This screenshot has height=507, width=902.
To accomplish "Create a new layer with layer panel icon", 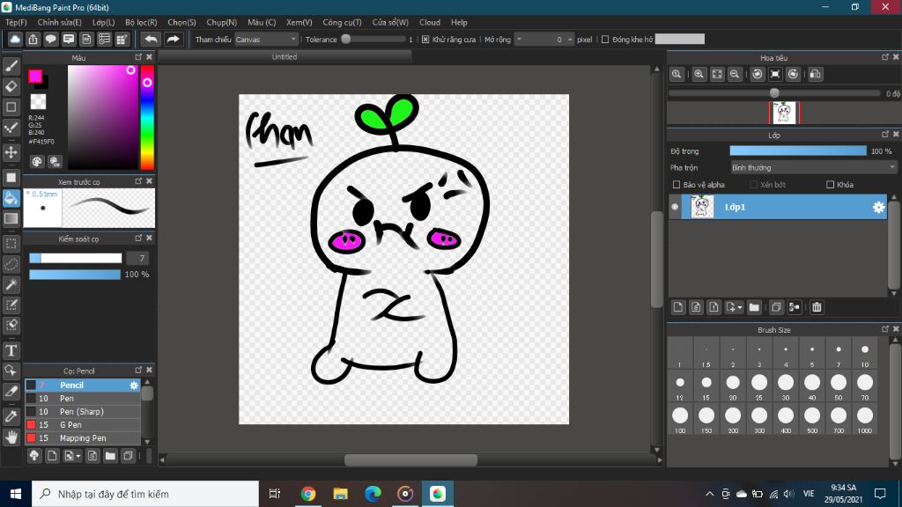I will coord(678,307).
